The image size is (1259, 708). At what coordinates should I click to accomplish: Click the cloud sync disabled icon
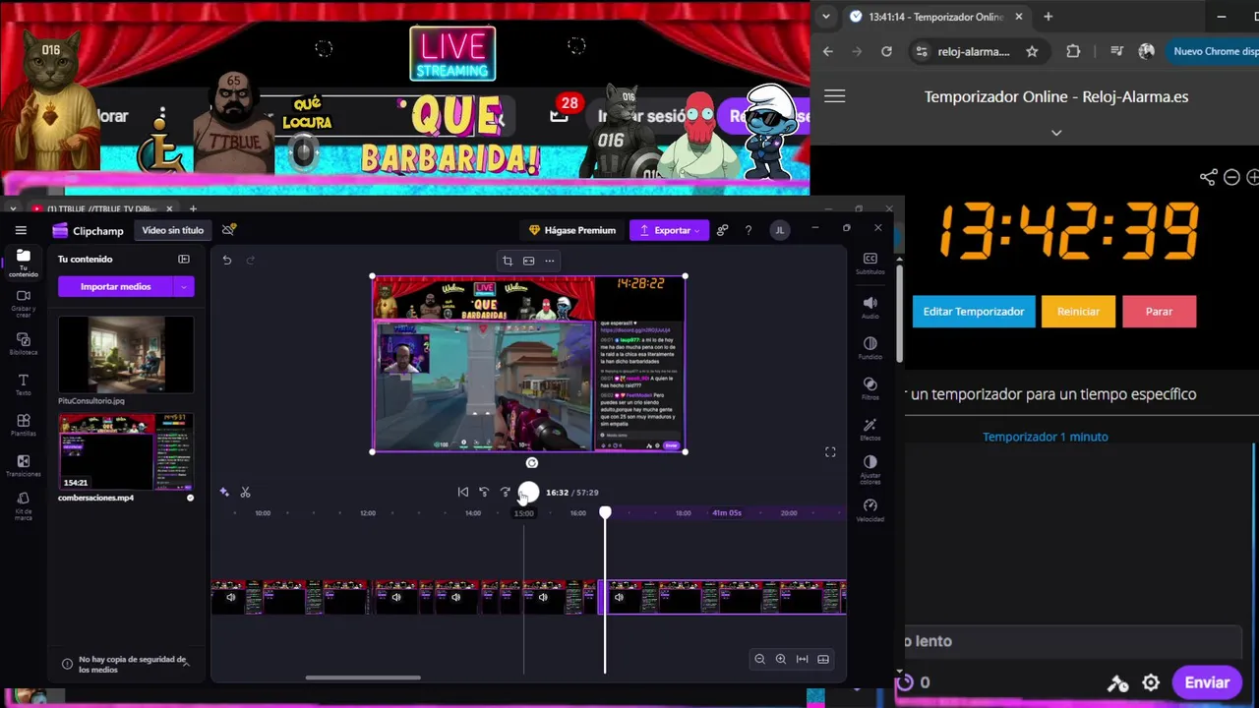tap(228, 230)
